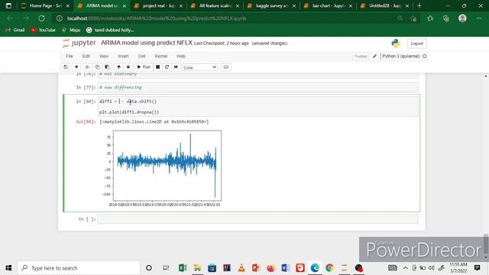489x275 pixels.
Task: Click the empty code cell at bottom
Action: (258, 219)
